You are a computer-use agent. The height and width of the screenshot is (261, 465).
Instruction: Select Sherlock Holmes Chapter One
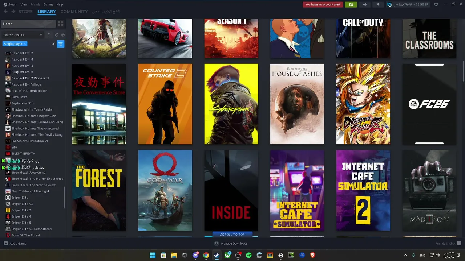34,116
